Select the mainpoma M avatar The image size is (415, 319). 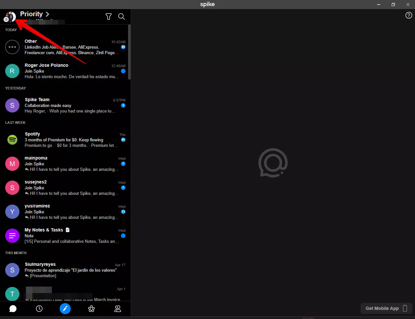(12, 164)
